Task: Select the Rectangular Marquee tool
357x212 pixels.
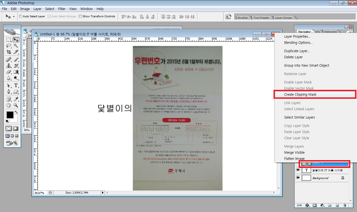Action: pos(9,40)
